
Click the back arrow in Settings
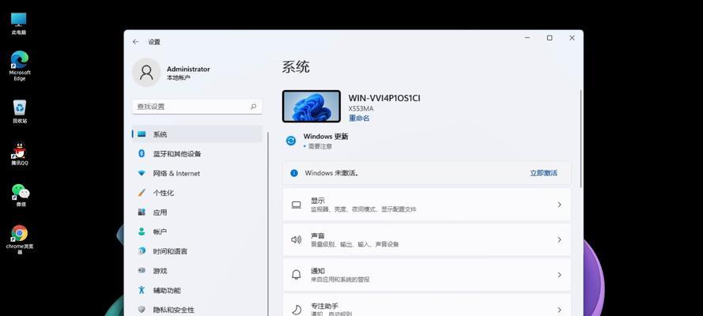click(136, 42)
